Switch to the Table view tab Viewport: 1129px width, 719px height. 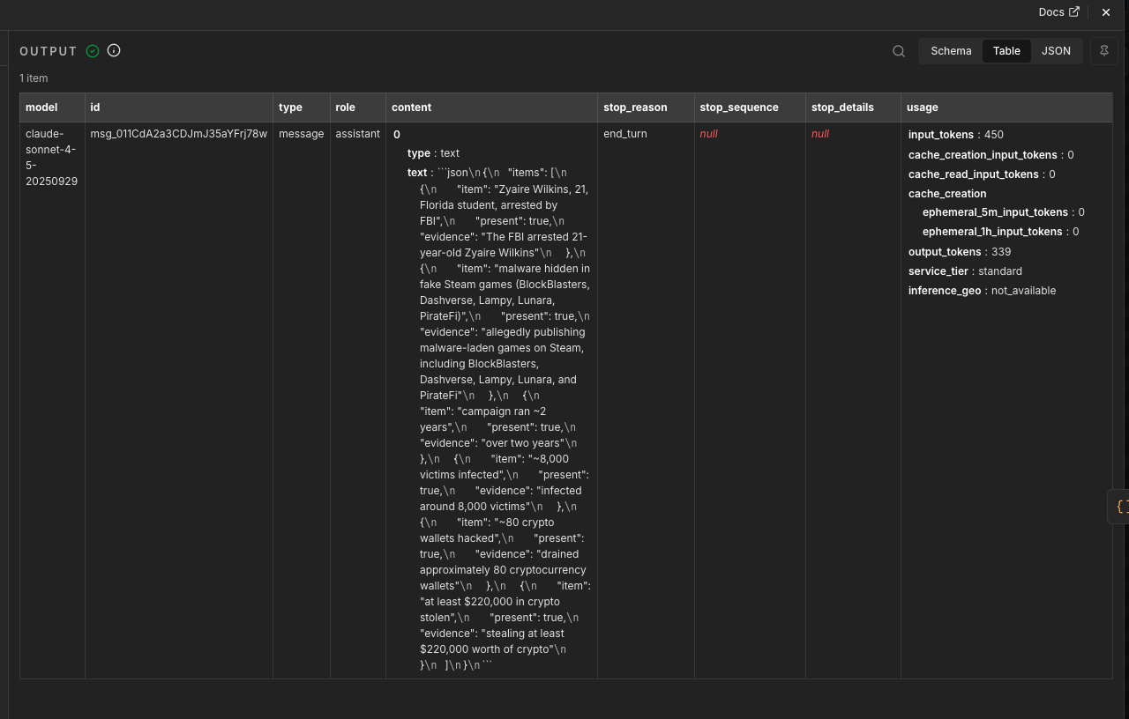click(x=1006, y=51)
